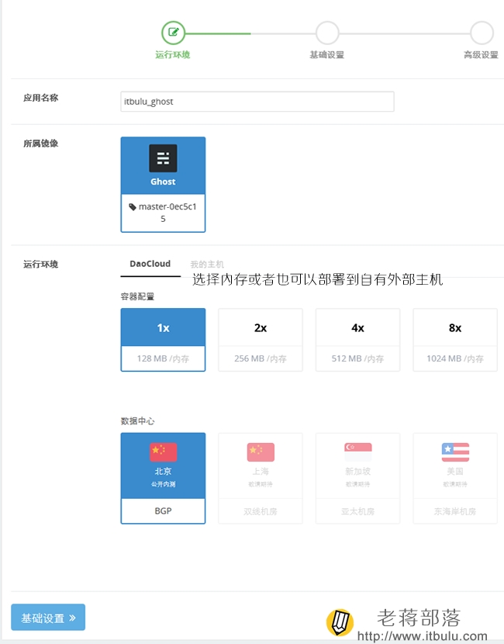The width and height of the screenshot is (504, 644).
Task: Click the 容器配置 heading
Action: [x=137, y=296]
